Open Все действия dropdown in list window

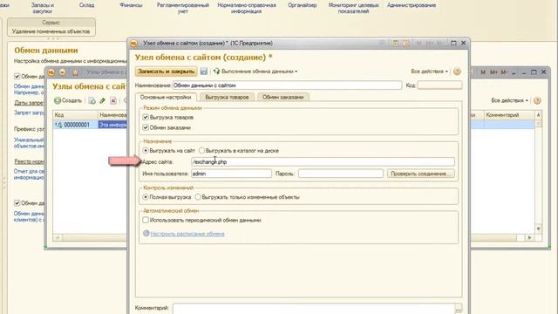click(x=509, y=100)
